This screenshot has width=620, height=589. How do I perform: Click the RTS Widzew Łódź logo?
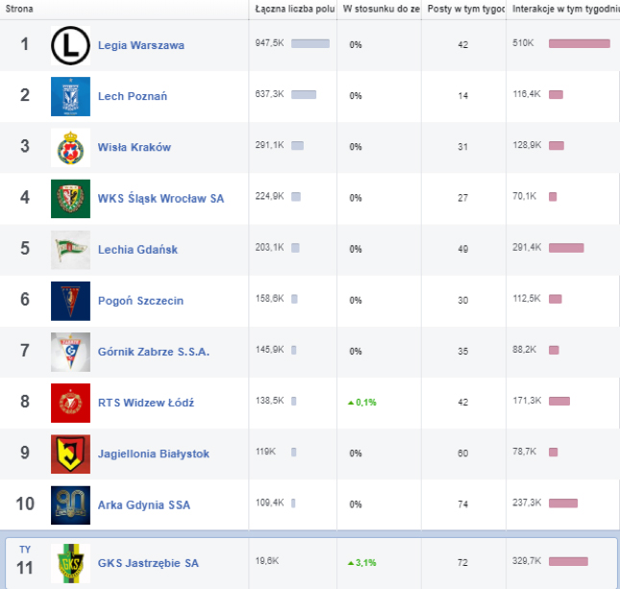click(x=70, y=403)
